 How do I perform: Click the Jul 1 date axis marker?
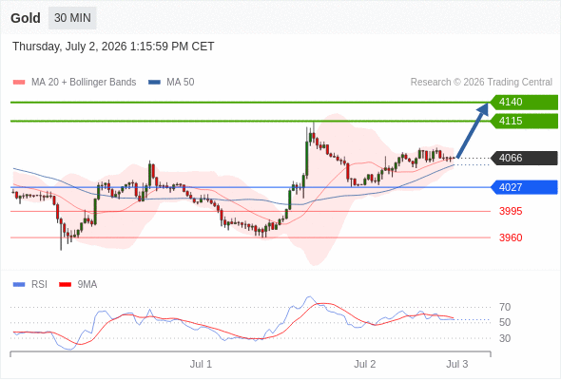pyautogui.click(x=201, y=364)
